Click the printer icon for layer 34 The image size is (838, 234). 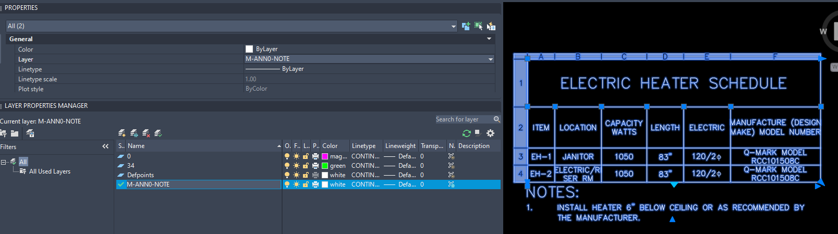tap(315, 166)
